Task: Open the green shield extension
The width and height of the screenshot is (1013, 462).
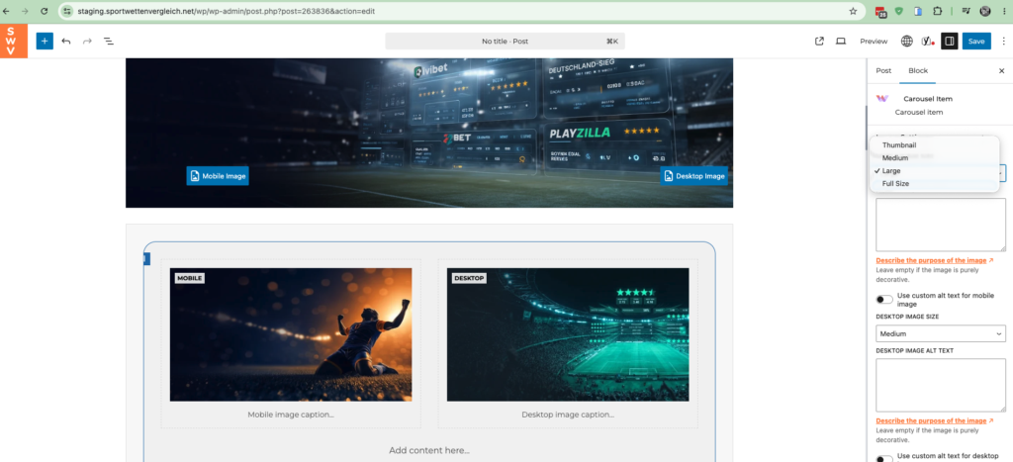Action: (898, 11)
